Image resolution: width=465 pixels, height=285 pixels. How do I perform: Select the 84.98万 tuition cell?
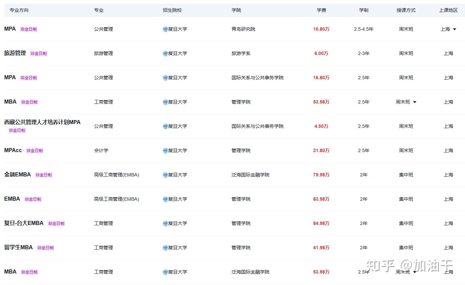[x=321, y=224]
